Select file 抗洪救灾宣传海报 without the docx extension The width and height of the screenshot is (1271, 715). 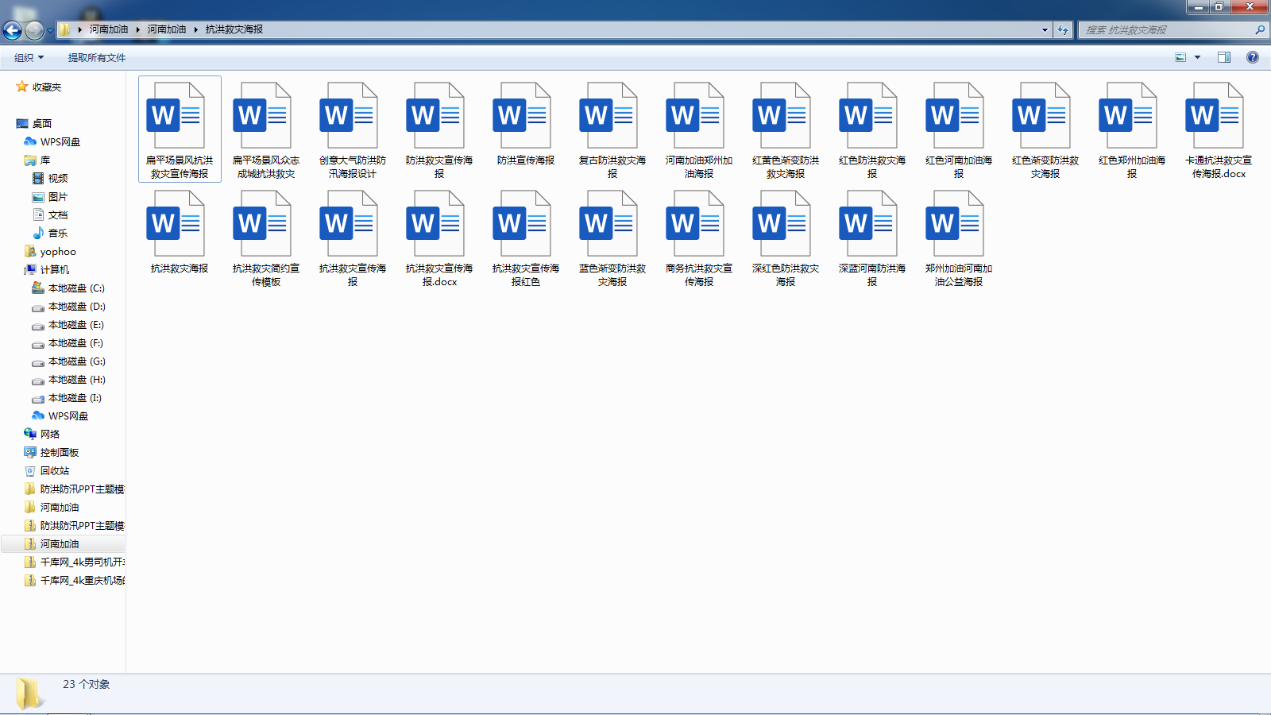[353, 238]
